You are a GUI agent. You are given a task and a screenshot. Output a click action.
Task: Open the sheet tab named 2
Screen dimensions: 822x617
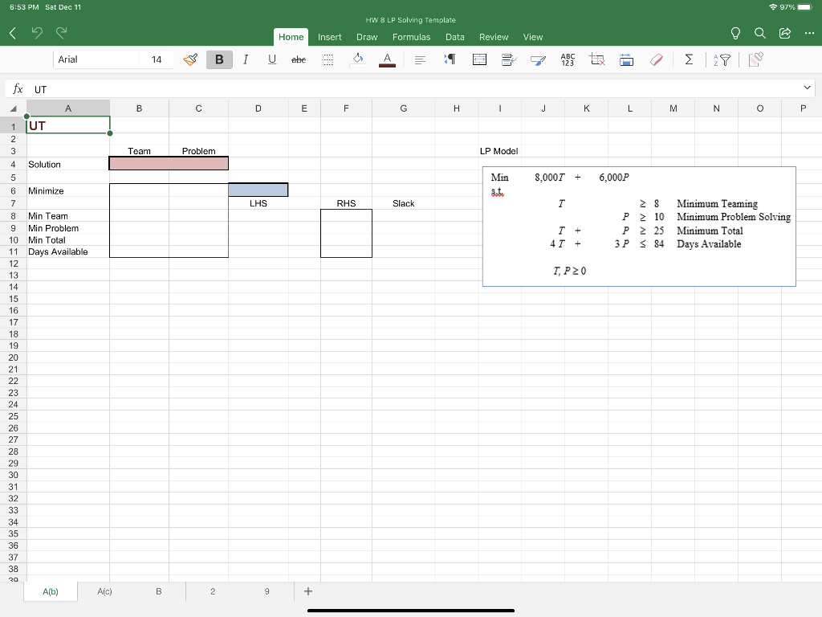click(x=213, y=591)
